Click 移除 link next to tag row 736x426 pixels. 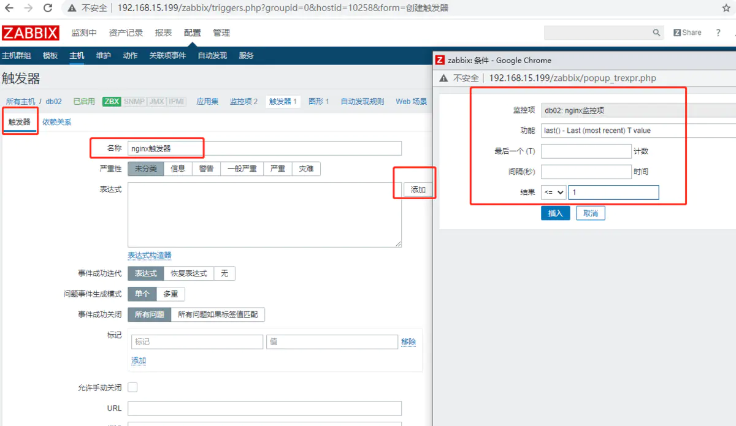[408, 342]
